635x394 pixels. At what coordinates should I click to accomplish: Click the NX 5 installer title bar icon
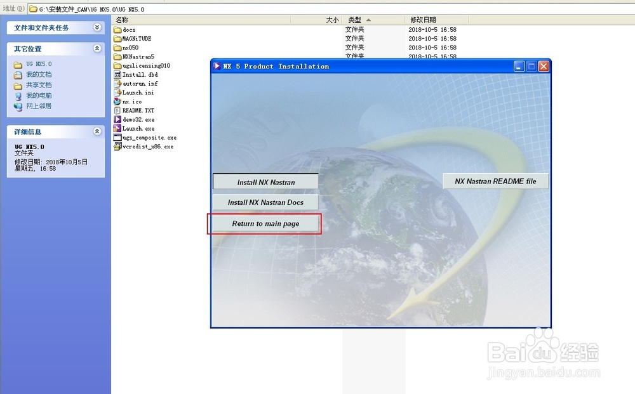pos(217,66)
